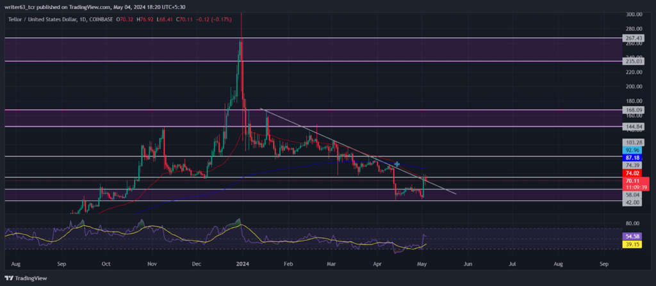Click the yellow 39.15 RSI average label
656x286 pixels.
632,244
